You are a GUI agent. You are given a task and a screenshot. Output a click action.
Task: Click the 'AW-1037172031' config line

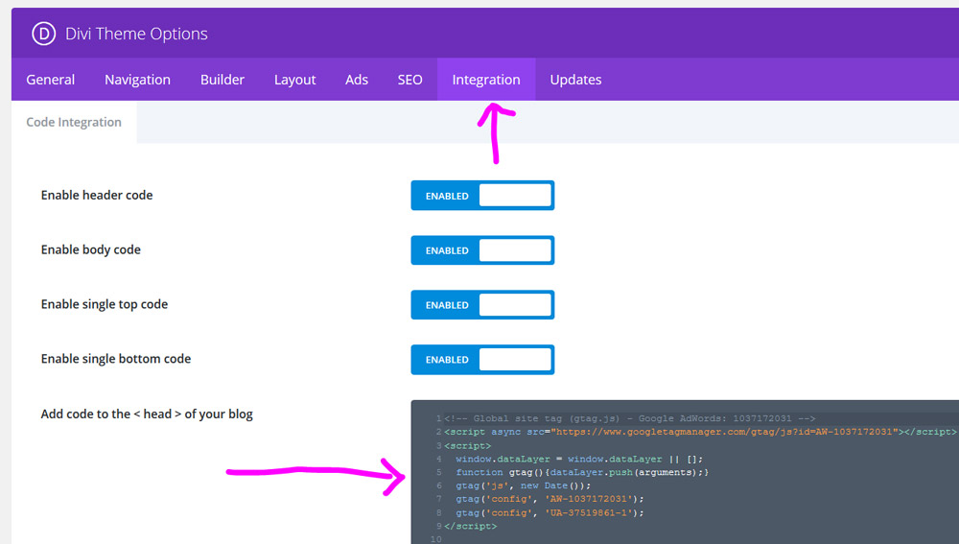click(550, 499)
